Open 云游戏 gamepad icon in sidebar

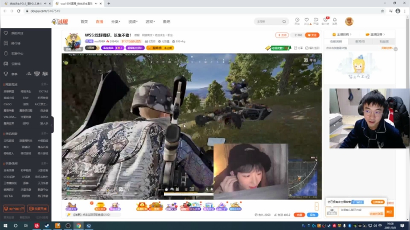(6, 64)
